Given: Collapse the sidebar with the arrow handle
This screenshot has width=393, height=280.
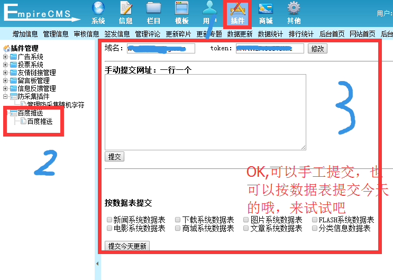Looking at the screenshot, I should tap(97, 264).
